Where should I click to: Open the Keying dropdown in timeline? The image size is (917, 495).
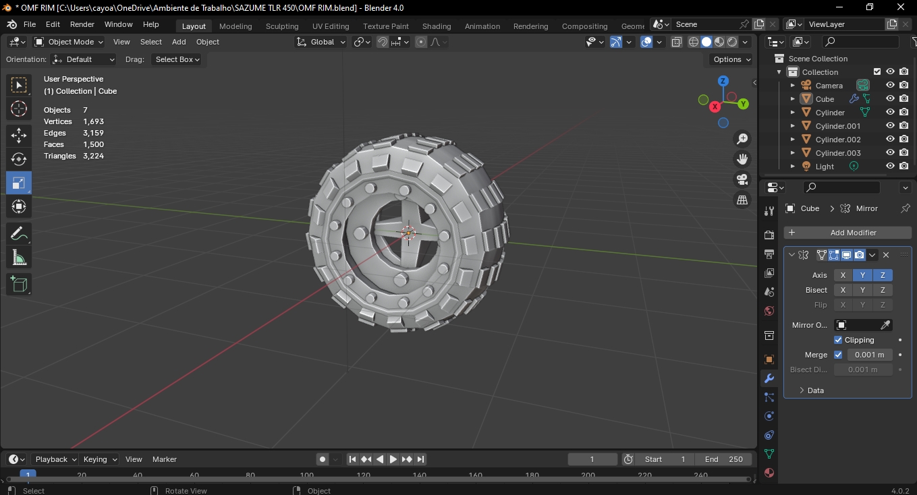pos(99,459)
